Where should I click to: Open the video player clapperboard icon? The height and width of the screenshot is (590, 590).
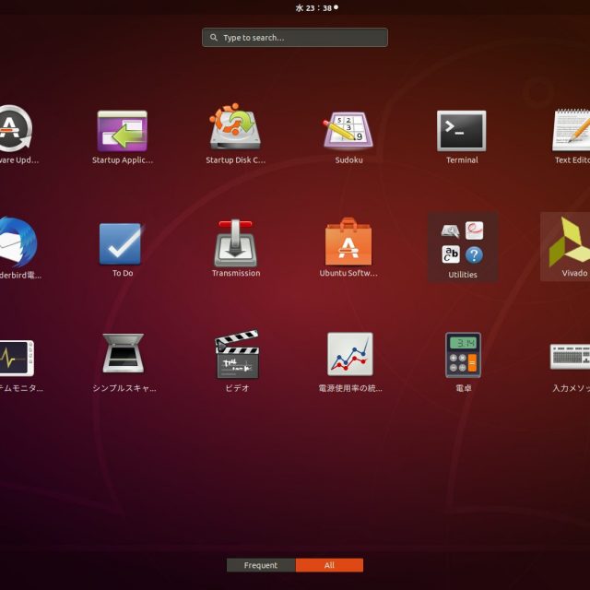[x=237, y=356]
